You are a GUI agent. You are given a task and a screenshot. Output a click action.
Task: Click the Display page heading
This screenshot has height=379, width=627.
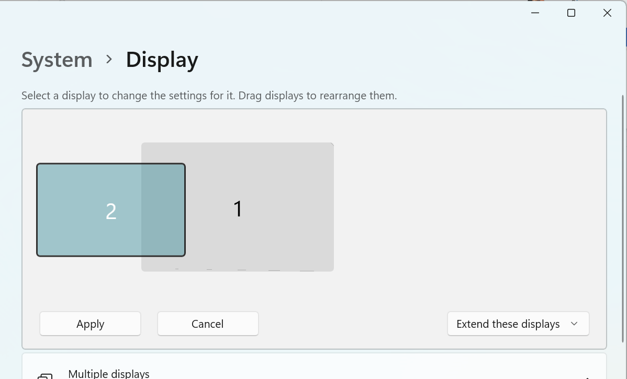[x=162, y=60]
